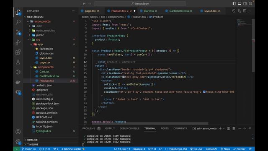
Task: Open the Customize Layout icon
Action: 250,4
